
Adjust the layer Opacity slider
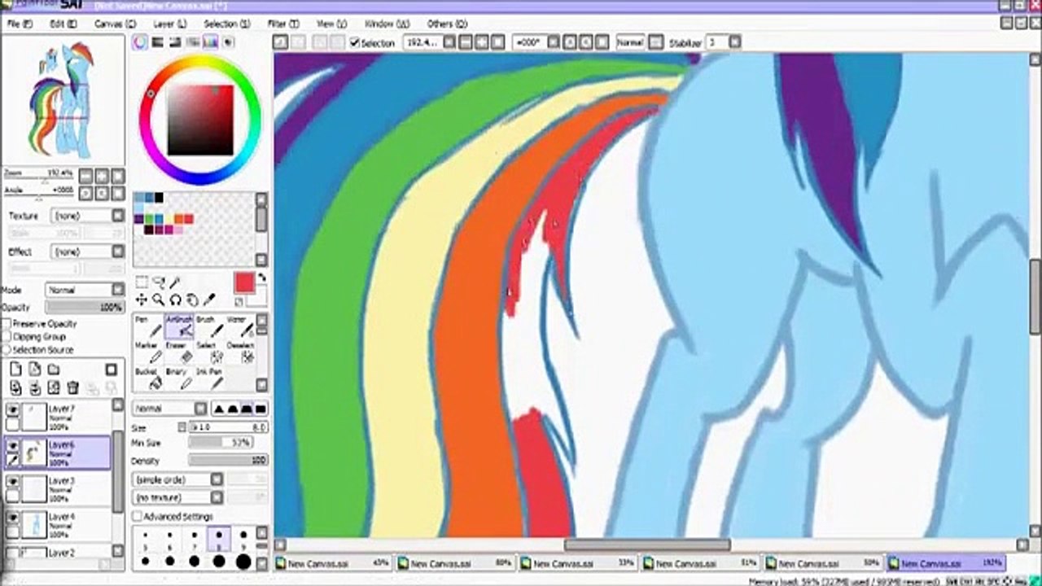click(85, 308)
